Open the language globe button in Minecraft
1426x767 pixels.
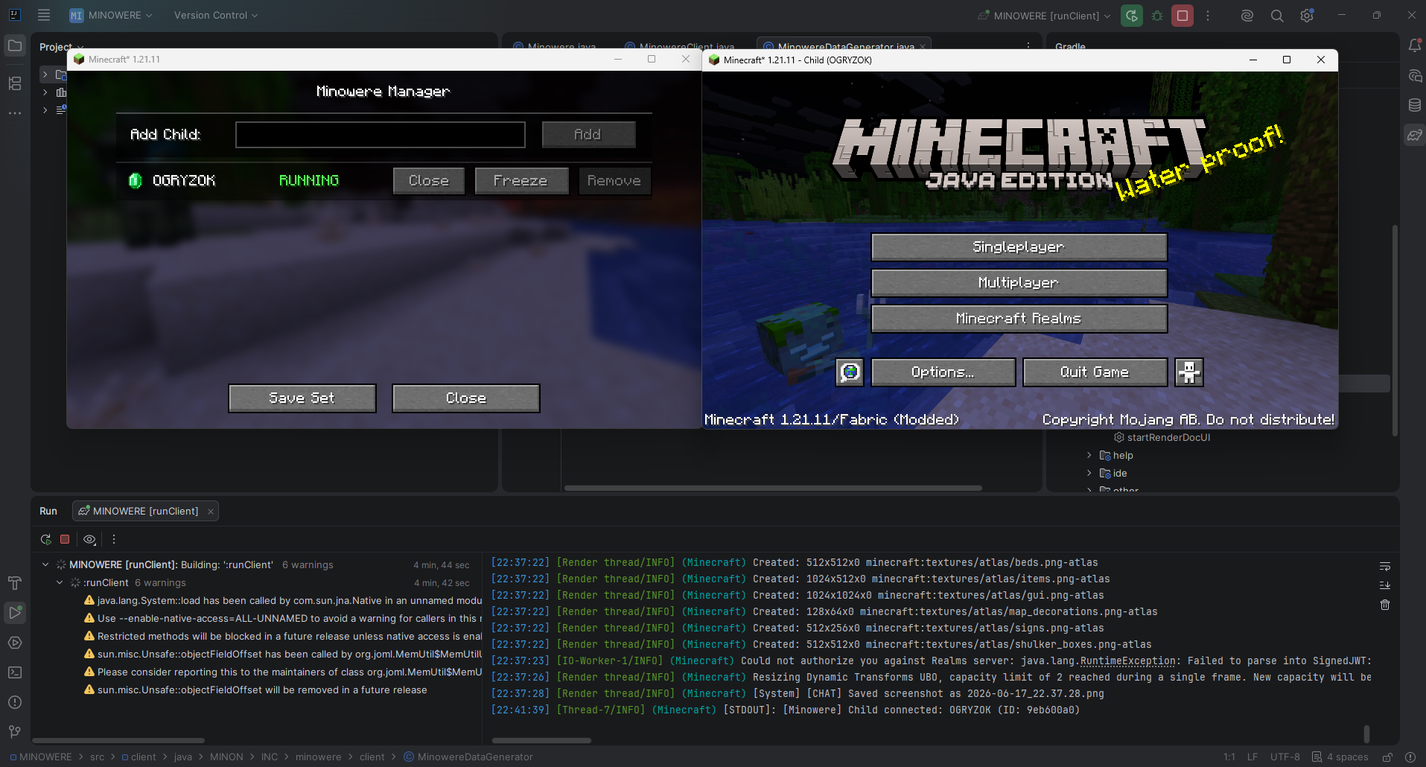(x=850, y=372)
